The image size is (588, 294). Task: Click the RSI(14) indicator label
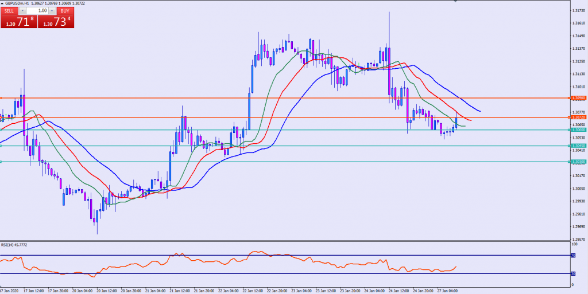(x=14, y=245)
